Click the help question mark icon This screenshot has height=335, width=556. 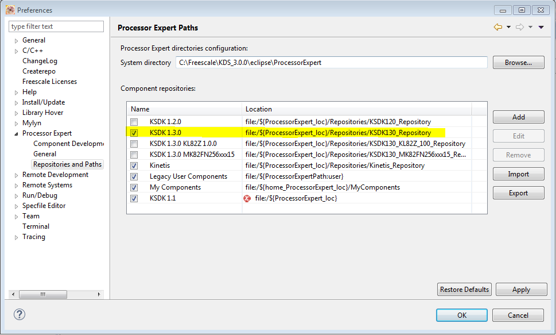[x=20, y=314]
